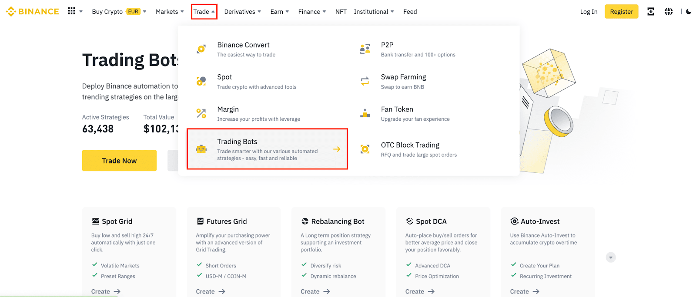Open the NFT menu item

point(341,12)
